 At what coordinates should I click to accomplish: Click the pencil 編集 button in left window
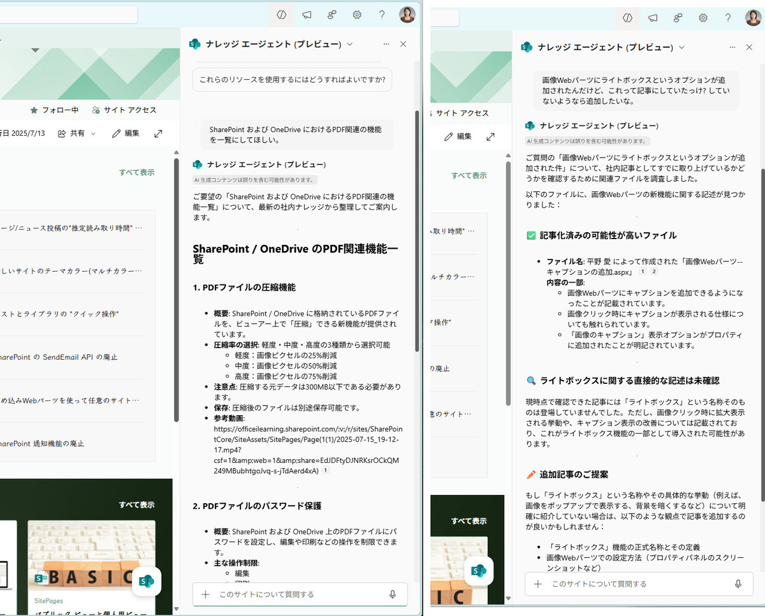tap(126, 133)
